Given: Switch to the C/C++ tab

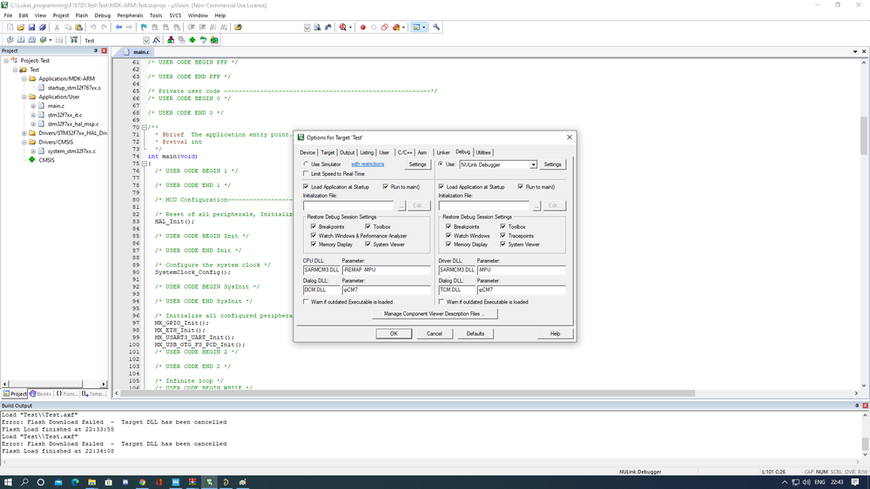Looking at the screenshot, I should (404, 152).
